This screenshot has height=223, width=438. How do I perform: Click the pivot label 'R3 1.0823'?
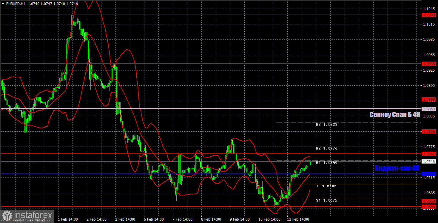pos(327,125)
